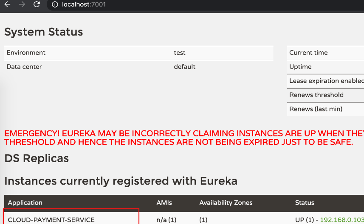Click the Application column header
364x224 pixels.
25,203
